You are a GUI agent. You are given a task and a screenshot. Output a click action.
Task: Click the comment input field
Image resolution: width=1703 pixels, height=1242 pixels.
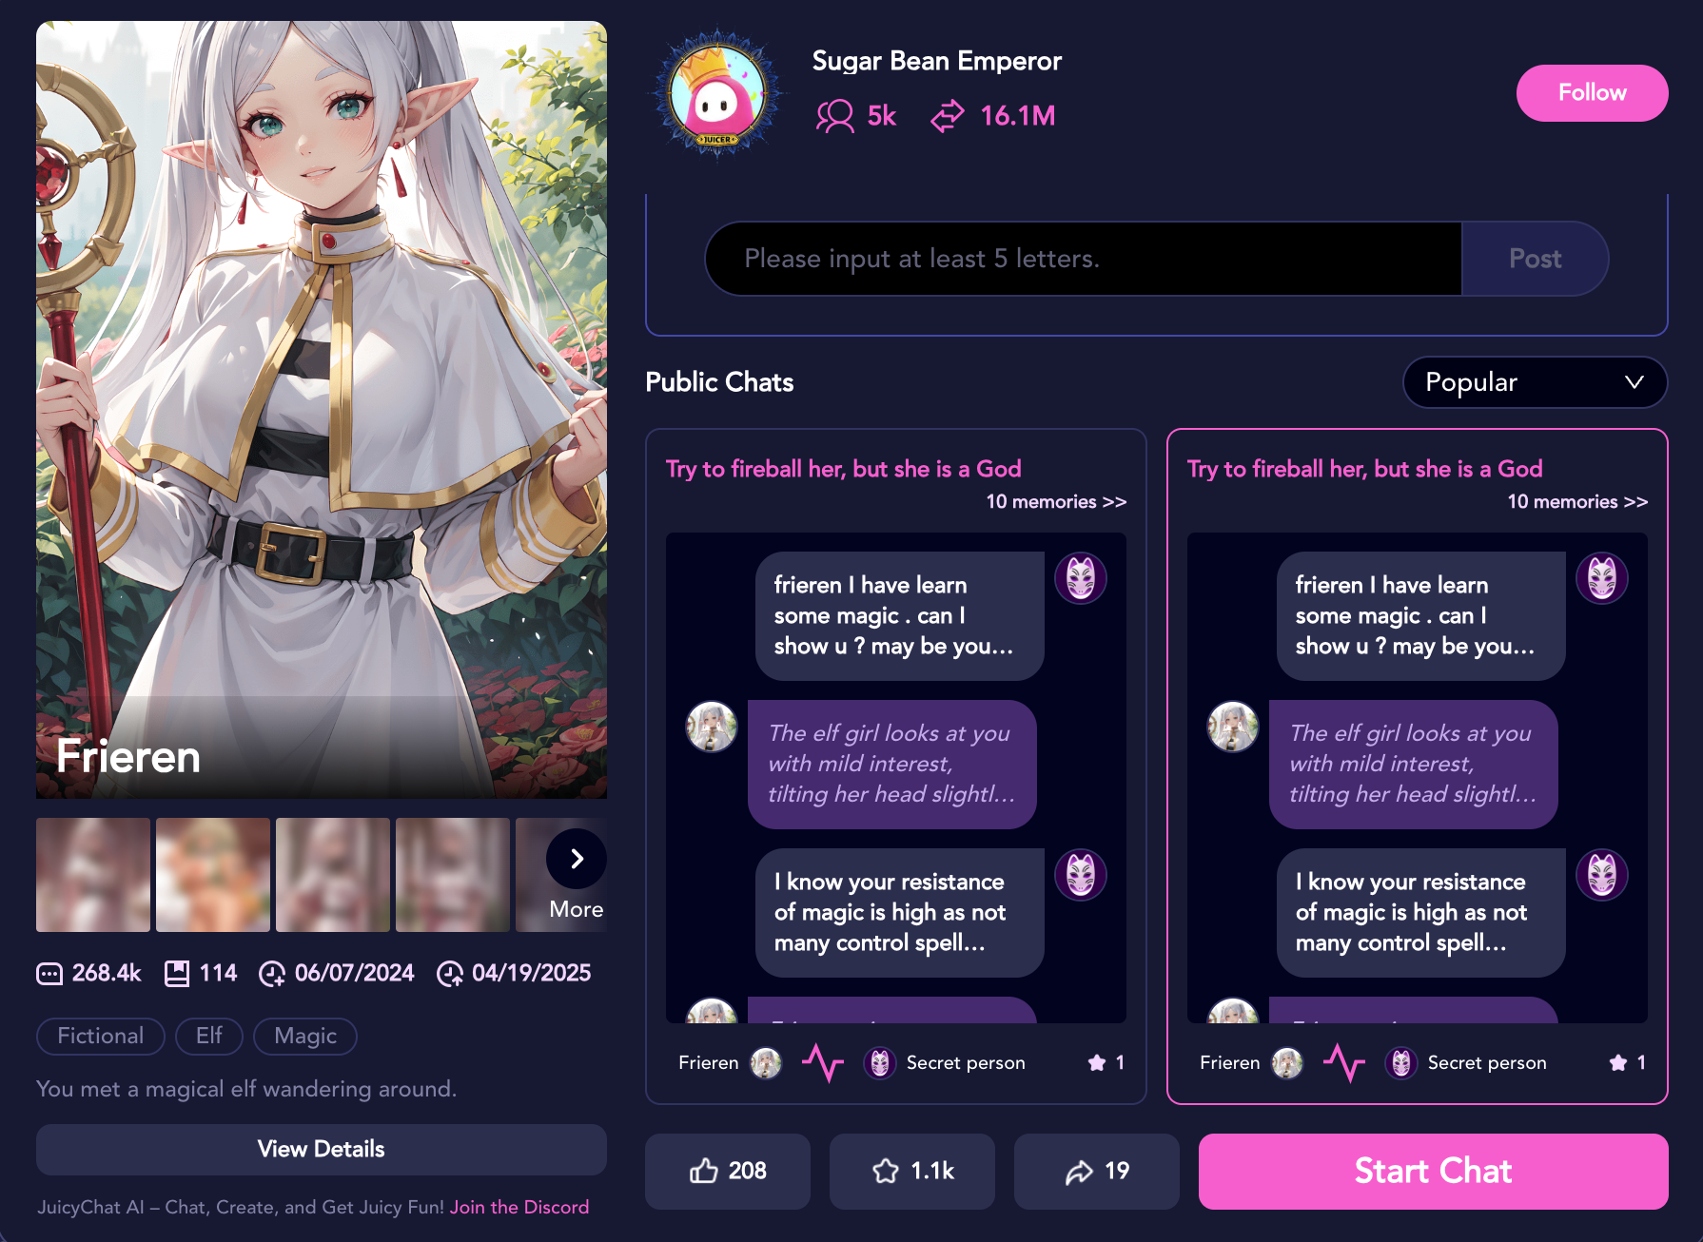tap(1083, 259)
